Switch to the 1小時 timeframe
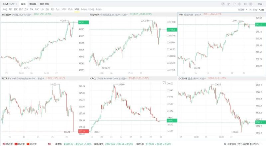 pyautogui.click(x=84, y=9)
